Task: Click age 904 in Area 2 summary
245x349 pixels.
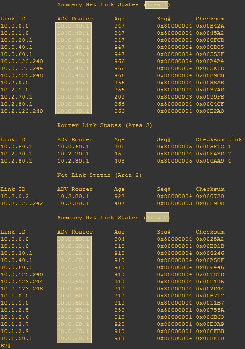Action: pyautogui.click(x=119, y=239)
